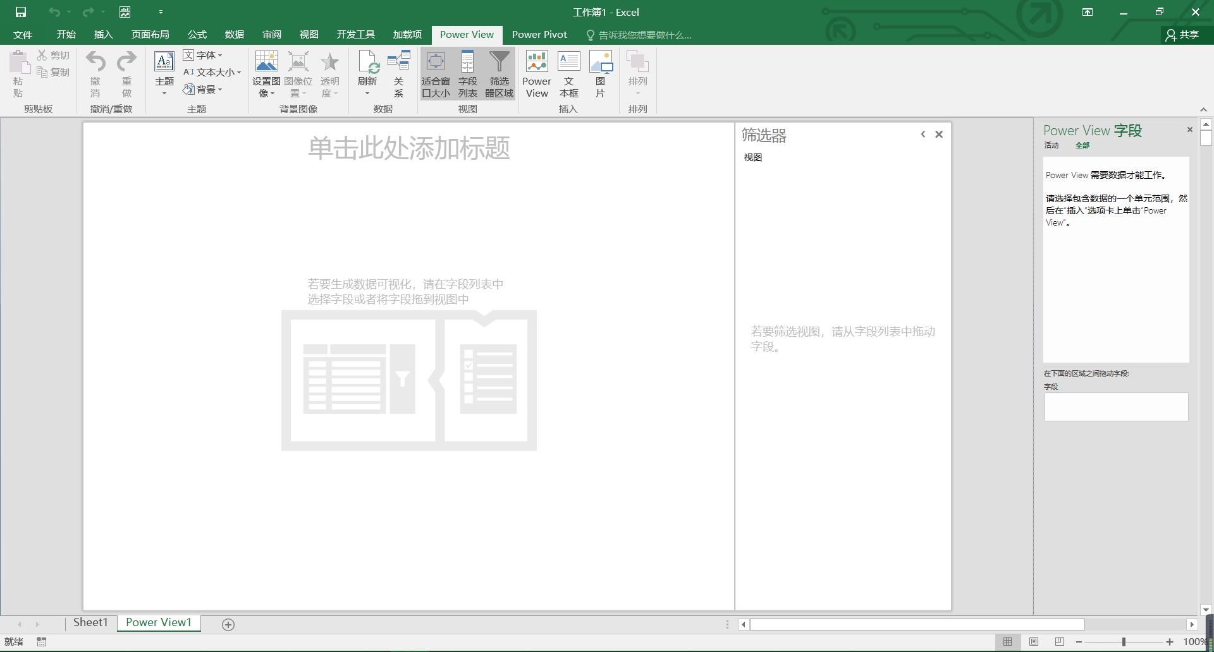Zoom in with the plus button
This screenshot has width=1214, height=652.
pos(1170,642)
